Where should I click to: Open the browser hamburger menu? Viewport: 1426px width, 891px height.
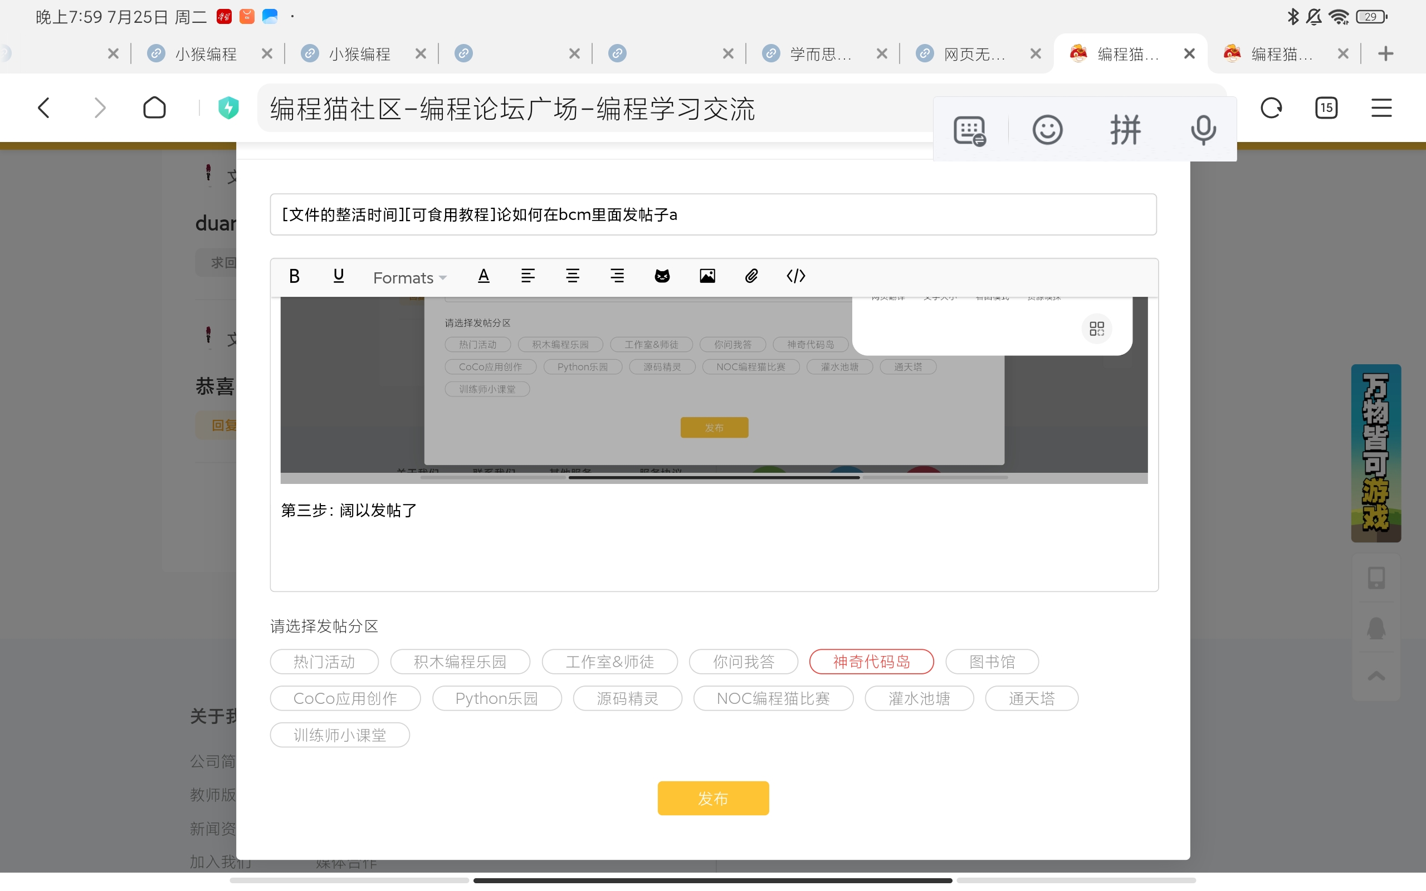1381,108
